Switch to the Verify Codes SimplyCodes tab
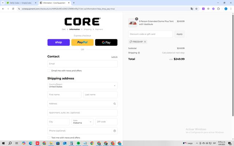Image resolution: width=234 pixels, height=146 pixels. pos(20,3)
